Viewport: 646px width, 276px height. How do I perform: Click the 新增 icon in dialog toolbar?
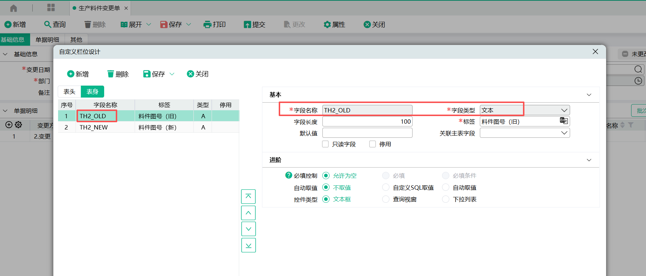[71, 74]
